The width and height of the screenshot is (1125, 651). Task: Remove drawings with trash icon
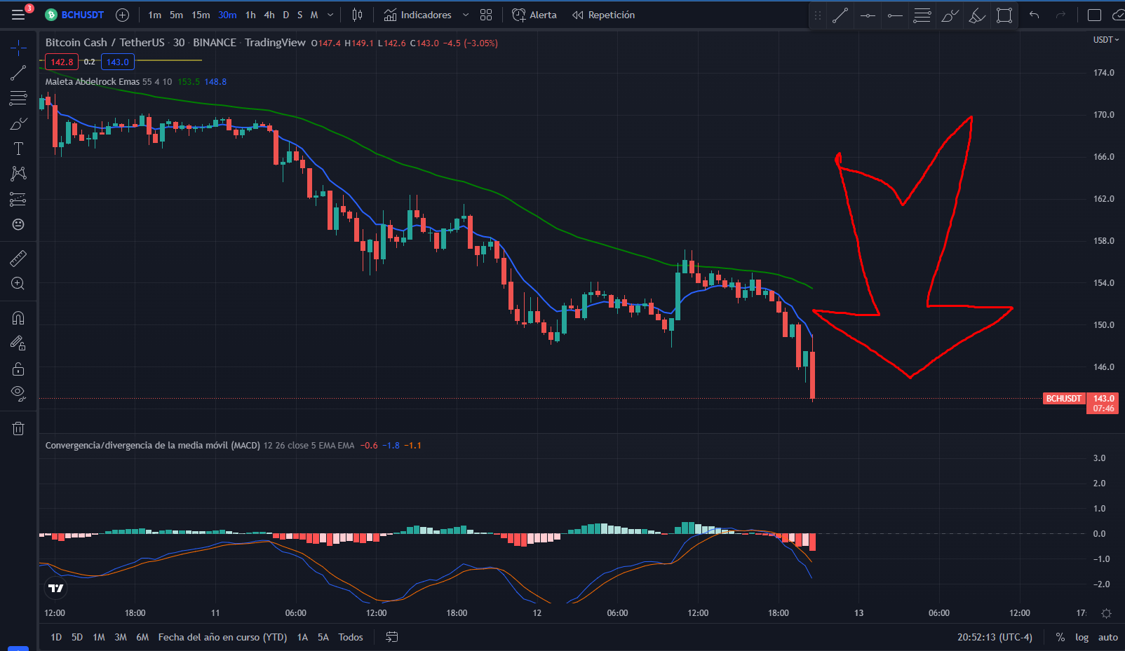tap(18, 428)
